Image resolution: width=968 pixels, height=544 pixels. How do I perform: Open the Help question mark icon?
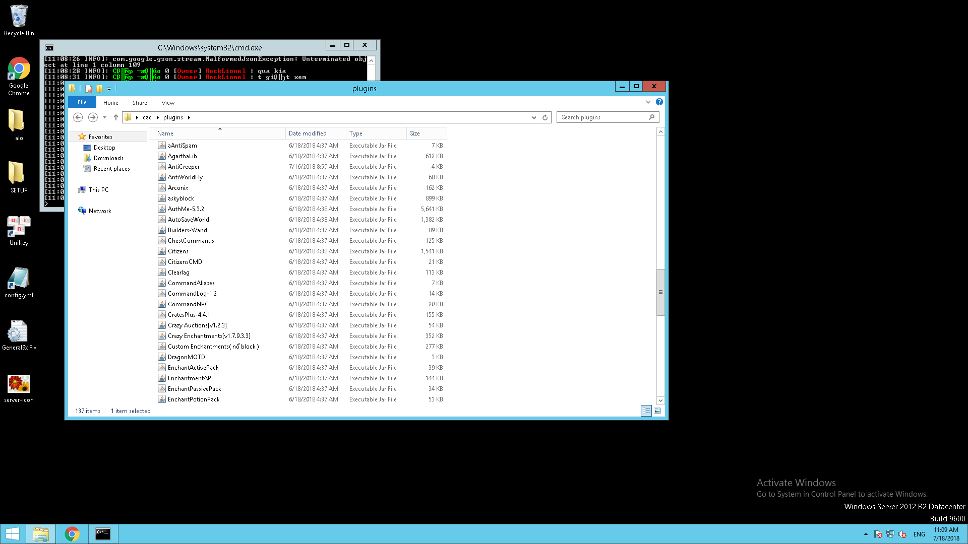[x=659, y=102]
